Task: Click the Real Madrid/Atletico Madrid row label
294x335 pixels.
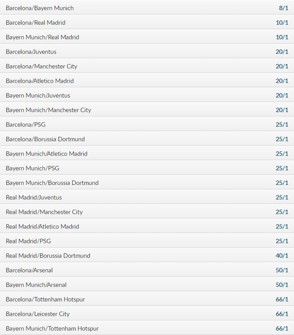Action: coord(42,226)
